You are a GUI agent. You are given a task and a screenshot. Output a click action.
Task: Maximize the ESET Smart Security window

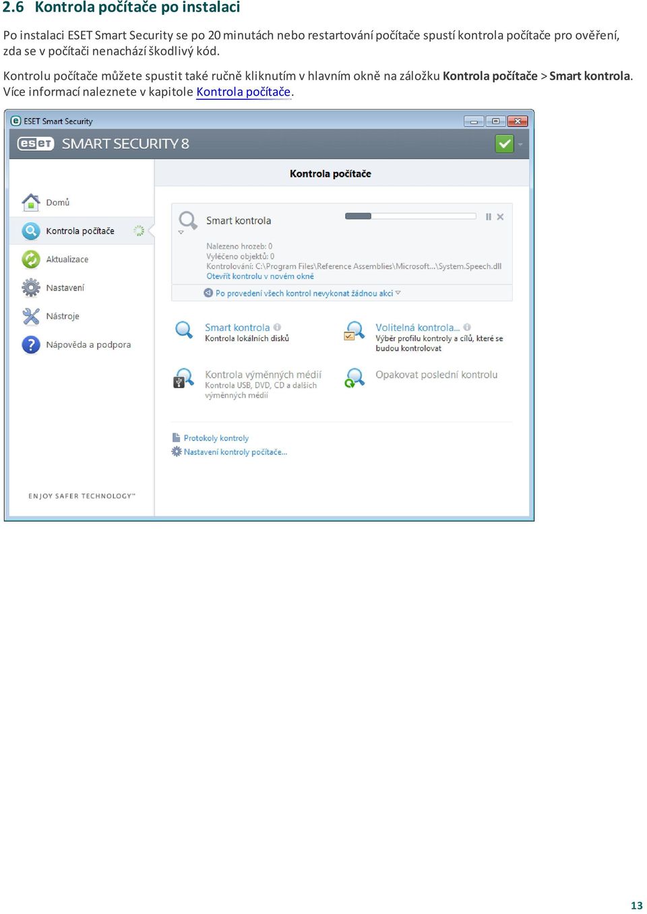click(495, 121)
